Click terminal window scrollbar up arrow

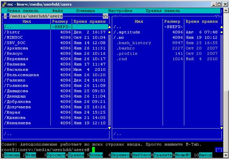pyautogui.click(x=226, y=11)
